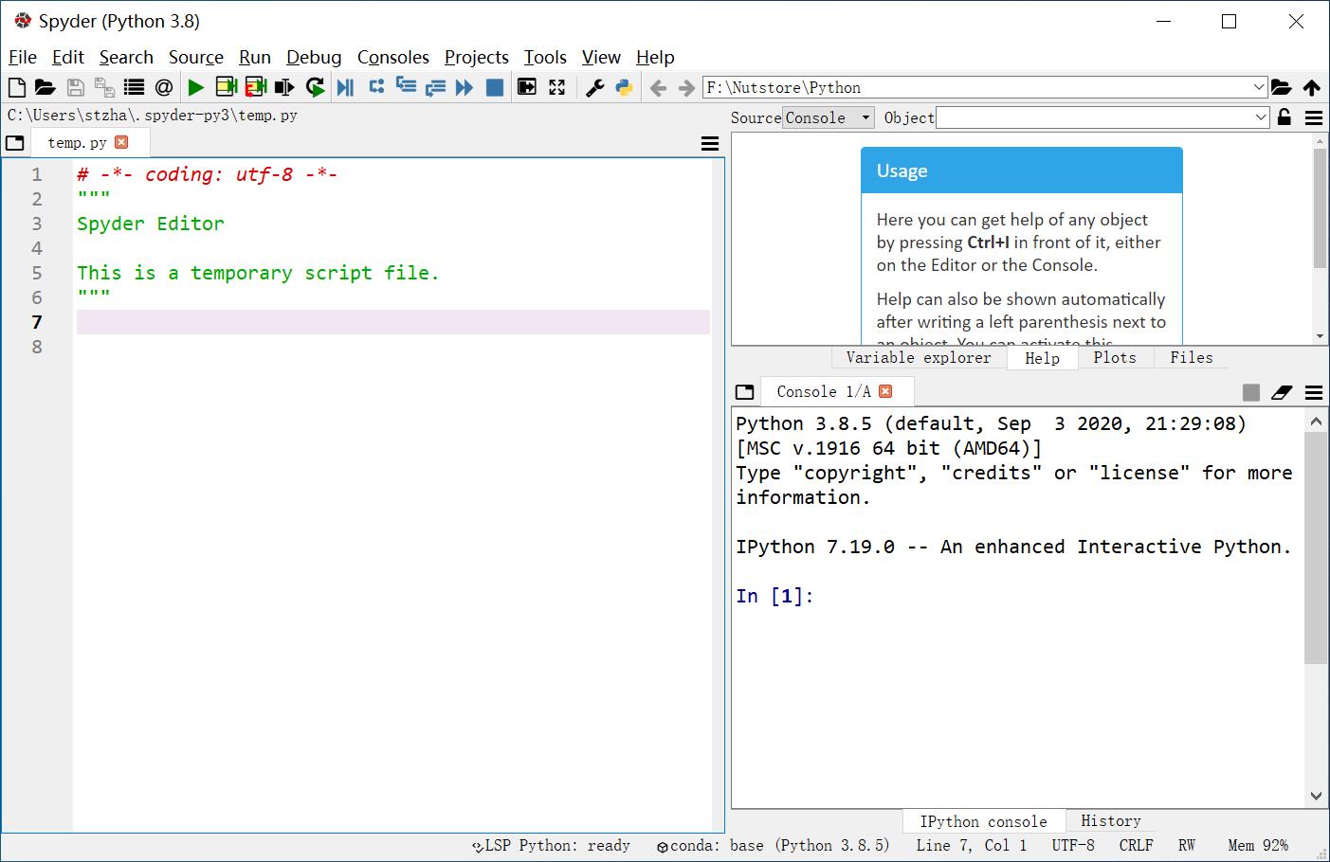Switch to the Variable explorer tab
The width and height of the screenshot is (1330, 862).
pos(919,357)
